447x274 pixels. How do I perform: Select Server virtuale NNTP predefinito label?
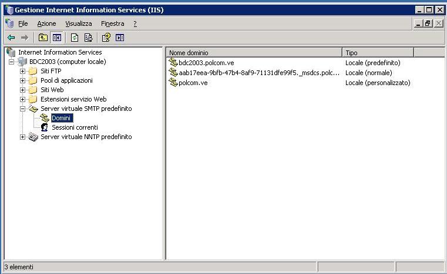click(86, 137)
